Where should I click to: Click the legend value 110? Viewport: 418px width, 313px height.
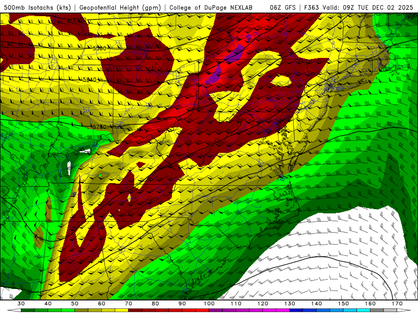tap(236, 304)
